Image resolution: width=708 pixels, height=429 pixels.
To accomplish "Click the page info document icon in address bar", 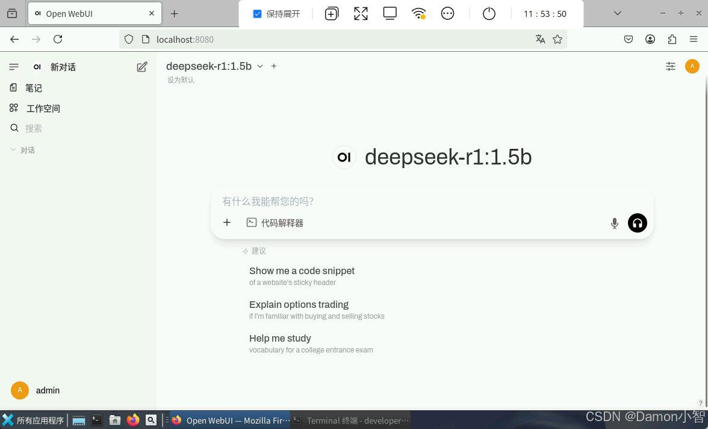I will pos(146,39).
